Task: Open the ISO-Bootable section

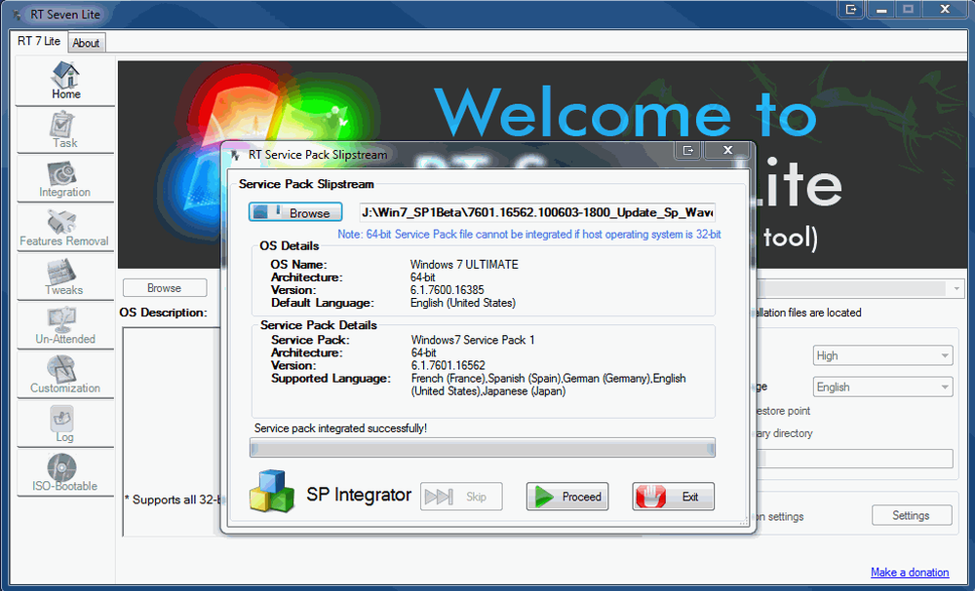Action: coord(65,473)
